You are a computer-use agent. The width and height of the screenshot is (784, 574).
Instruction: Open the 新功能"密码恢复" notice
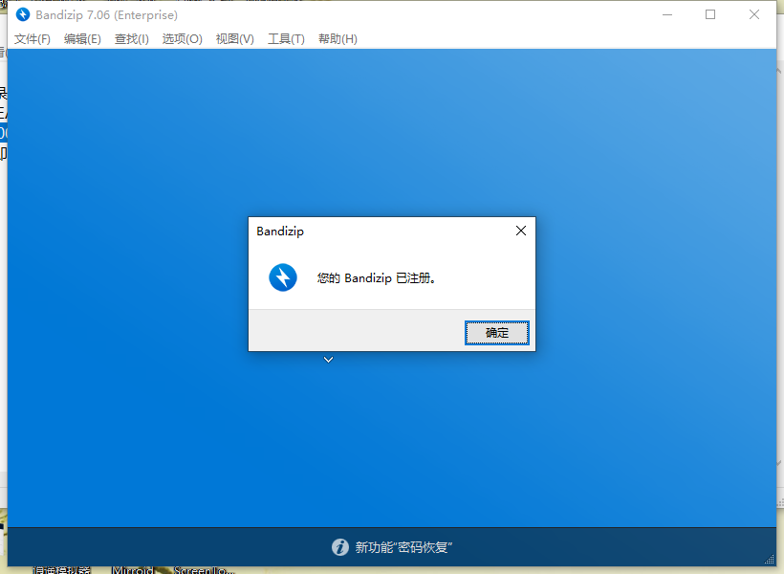click(403, 547)
